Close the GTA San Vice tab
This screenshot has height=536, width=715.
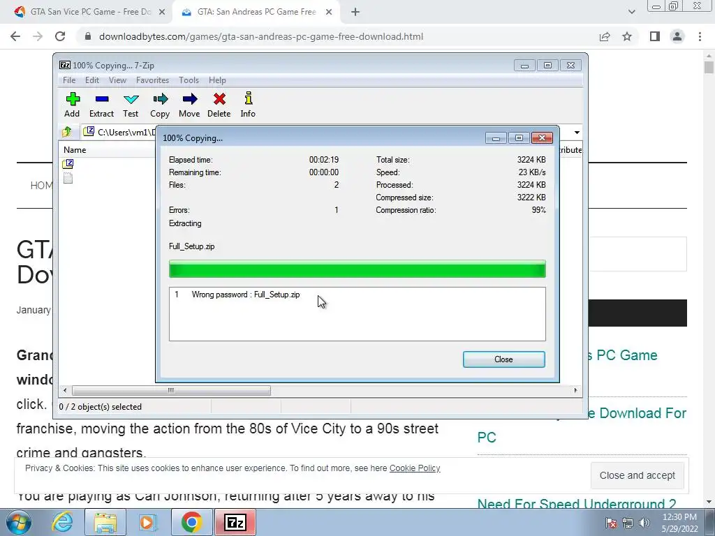pos(162,12)
